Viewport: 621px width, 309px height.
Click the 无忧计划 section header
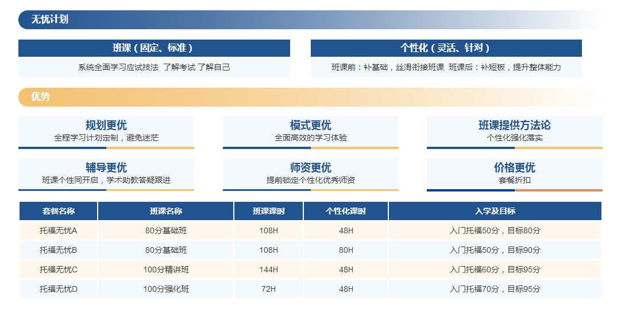pos(50,19)
